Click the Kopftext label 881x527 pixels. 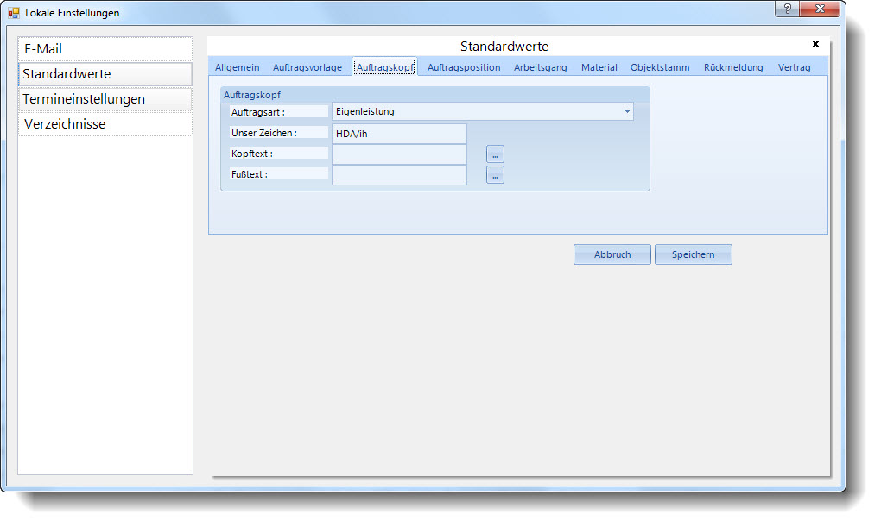[x=251, y=154]
